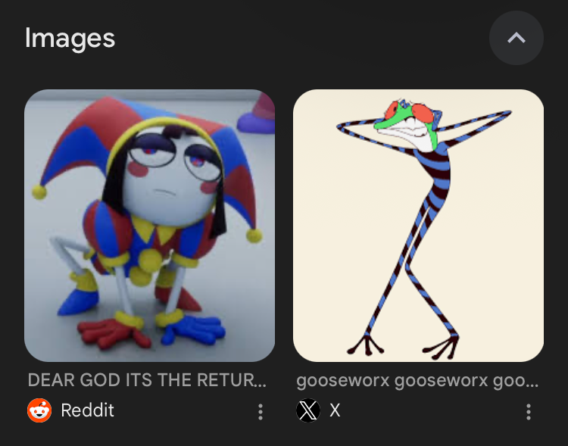Click the Reddit source name label
568x446 pixels.
tap(87, 410)
